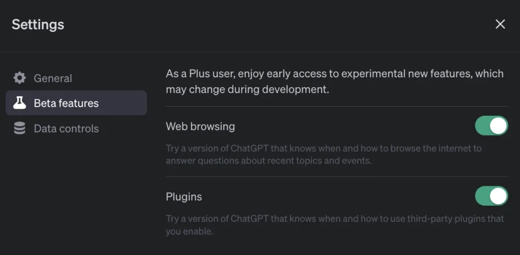The width and height of the screenshot is (520, 255).
Task: Click the flask icon for Beta features
Action: click(20, 103)
